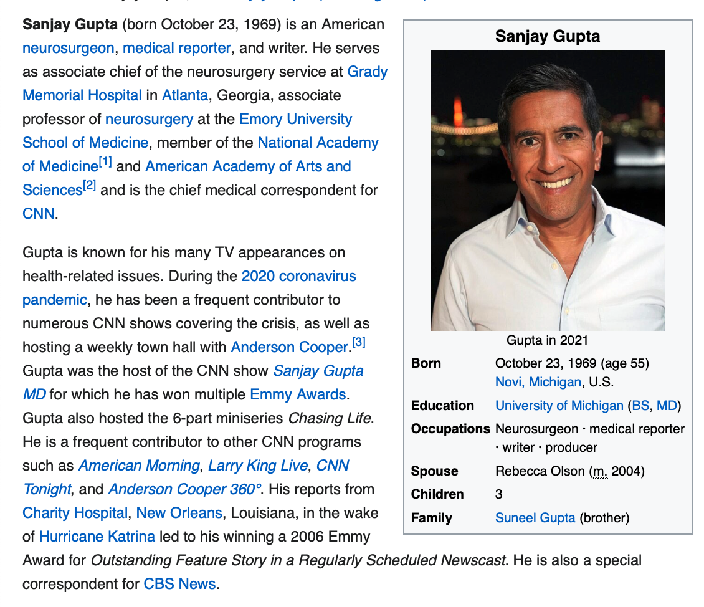Follow the Emmy Awards link
Screen dimensions: 704x607
pos(298,394)
